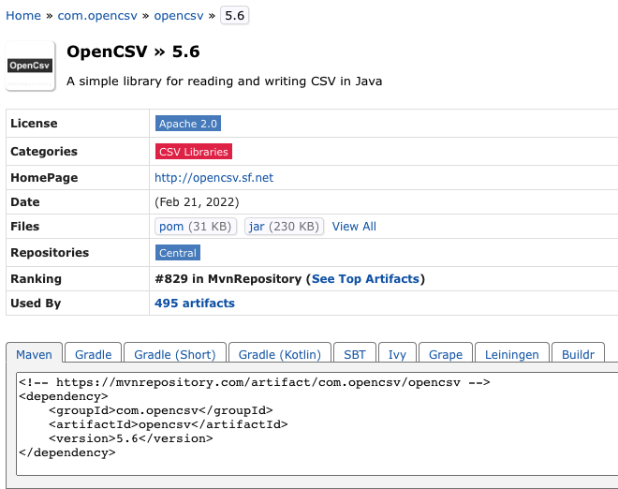Click the OpenCSV » 5.6 page heading
The height and width of the screenshot is (489, 618).
pos(133,52)
